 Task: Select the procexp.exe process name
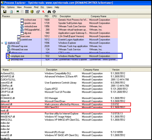[x=17, y=59]
